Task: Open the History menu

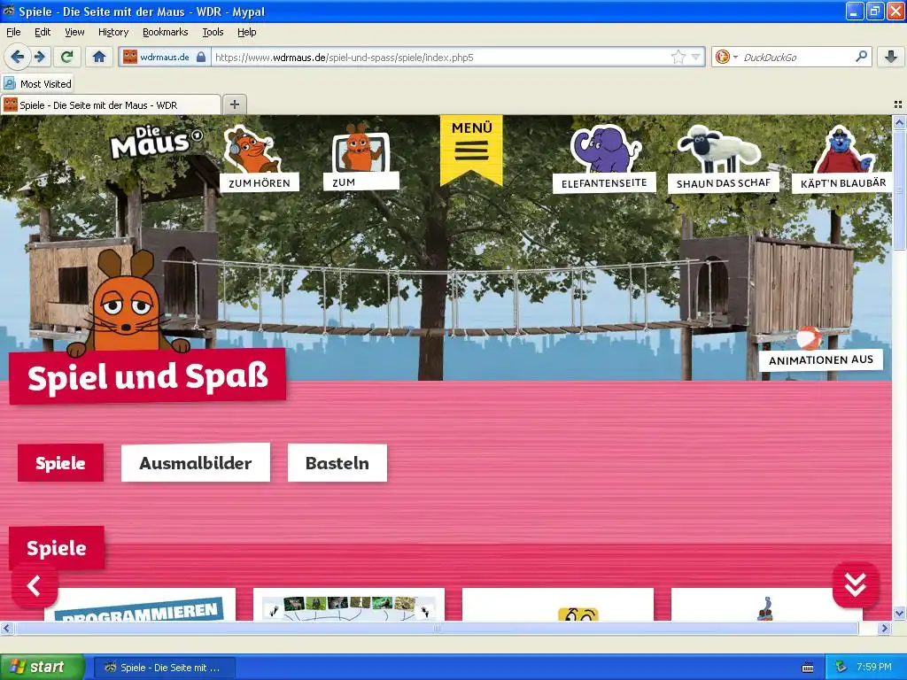Action: click(x=113, y=32)
